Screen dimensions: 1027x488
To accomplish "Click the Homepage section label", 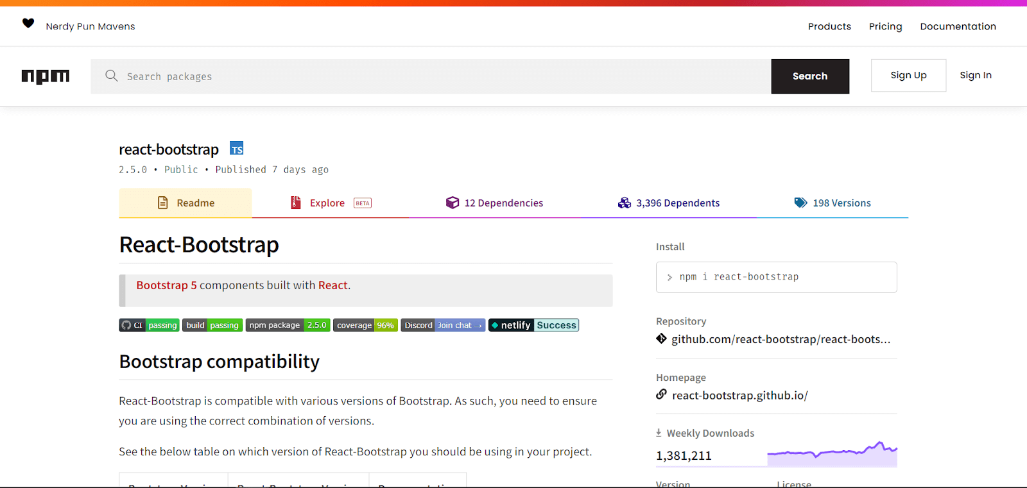I will pyautogui.click(x=681, y=378).
